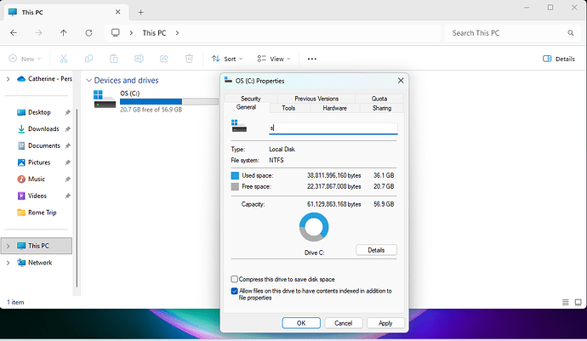The width and height of the screenshot is (587, 341).
Task: Click the search magnifier icon
Action: coord(571,33)
